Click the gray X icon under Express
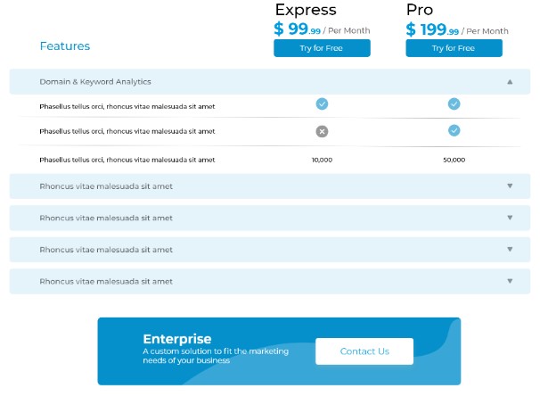 point(322,131)
